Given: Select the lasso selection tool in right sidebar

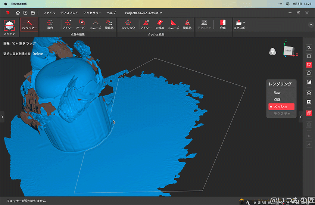Looking at the screenshot, I should 309,73.
